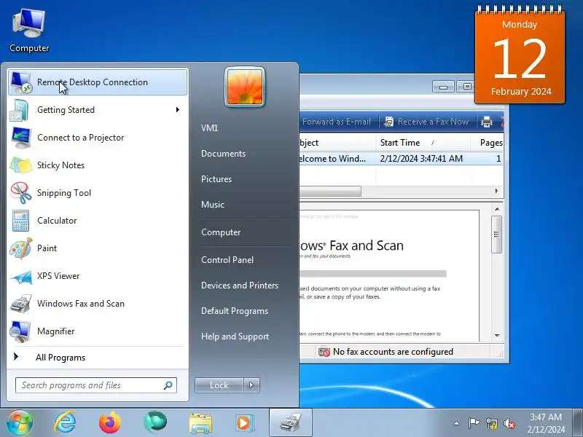Click print icon in Fax and Scan toolbar
The image size is (583, 437).
tap(487, 122)
